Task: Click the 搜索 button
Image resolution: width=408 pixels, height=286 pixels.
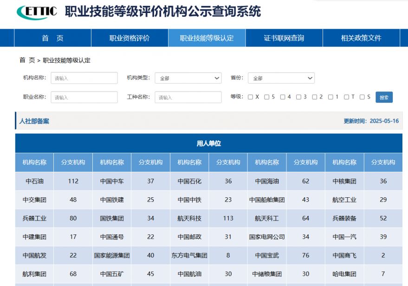Action: 384,97
